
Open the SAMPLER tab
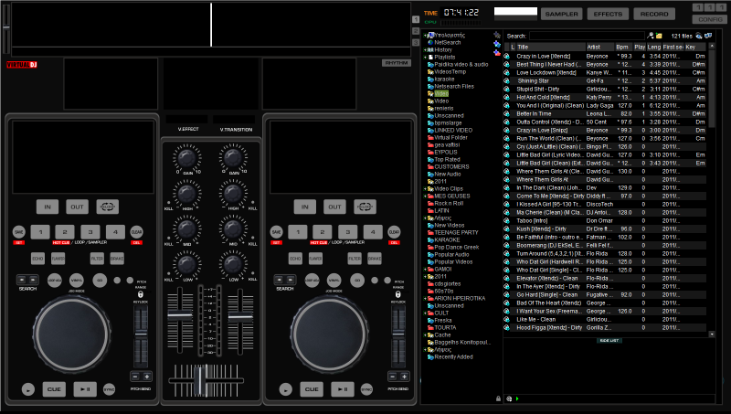click(561, 14)
